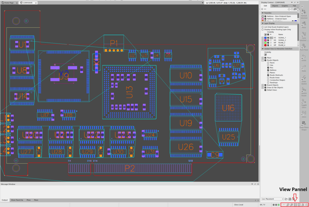The image size is (309, 207).
Task: Expand Draw & Fab Objects tree node
Action: coord(263,88)
